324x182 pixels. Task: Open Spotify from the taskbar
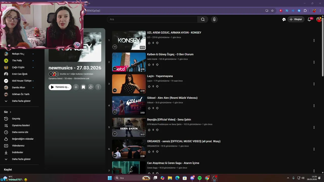click(199, 178)
